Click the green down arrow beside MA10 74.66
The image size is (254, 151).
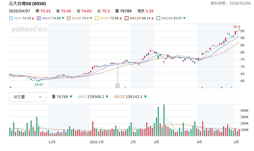click(63, 18)
